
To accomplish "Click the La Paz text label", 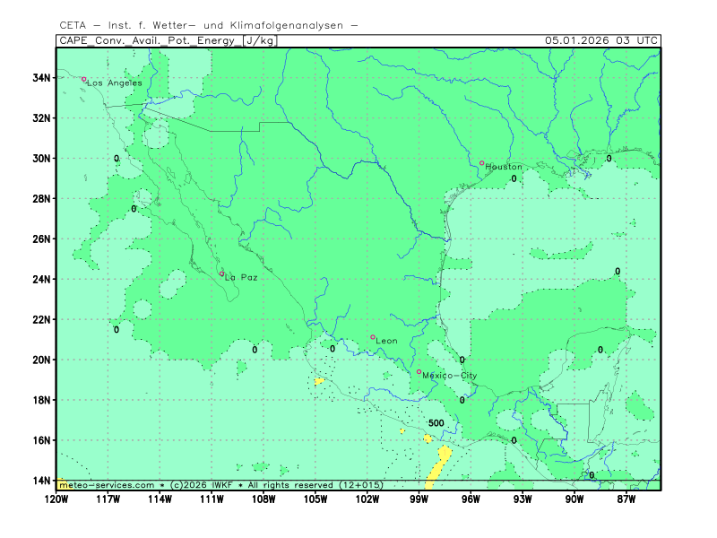I will pyautogui.click(x=241, y=278).
